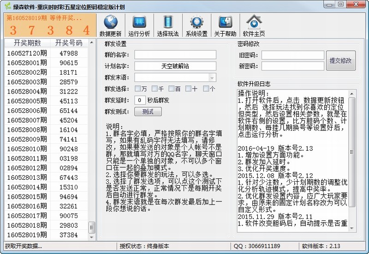
Task: Click the green leaf app icon in title bar
Action: click(7, 5)
